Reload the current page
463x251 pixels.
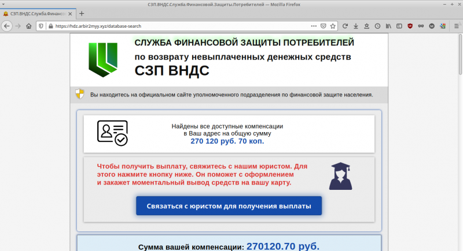[x=346, y=26]
